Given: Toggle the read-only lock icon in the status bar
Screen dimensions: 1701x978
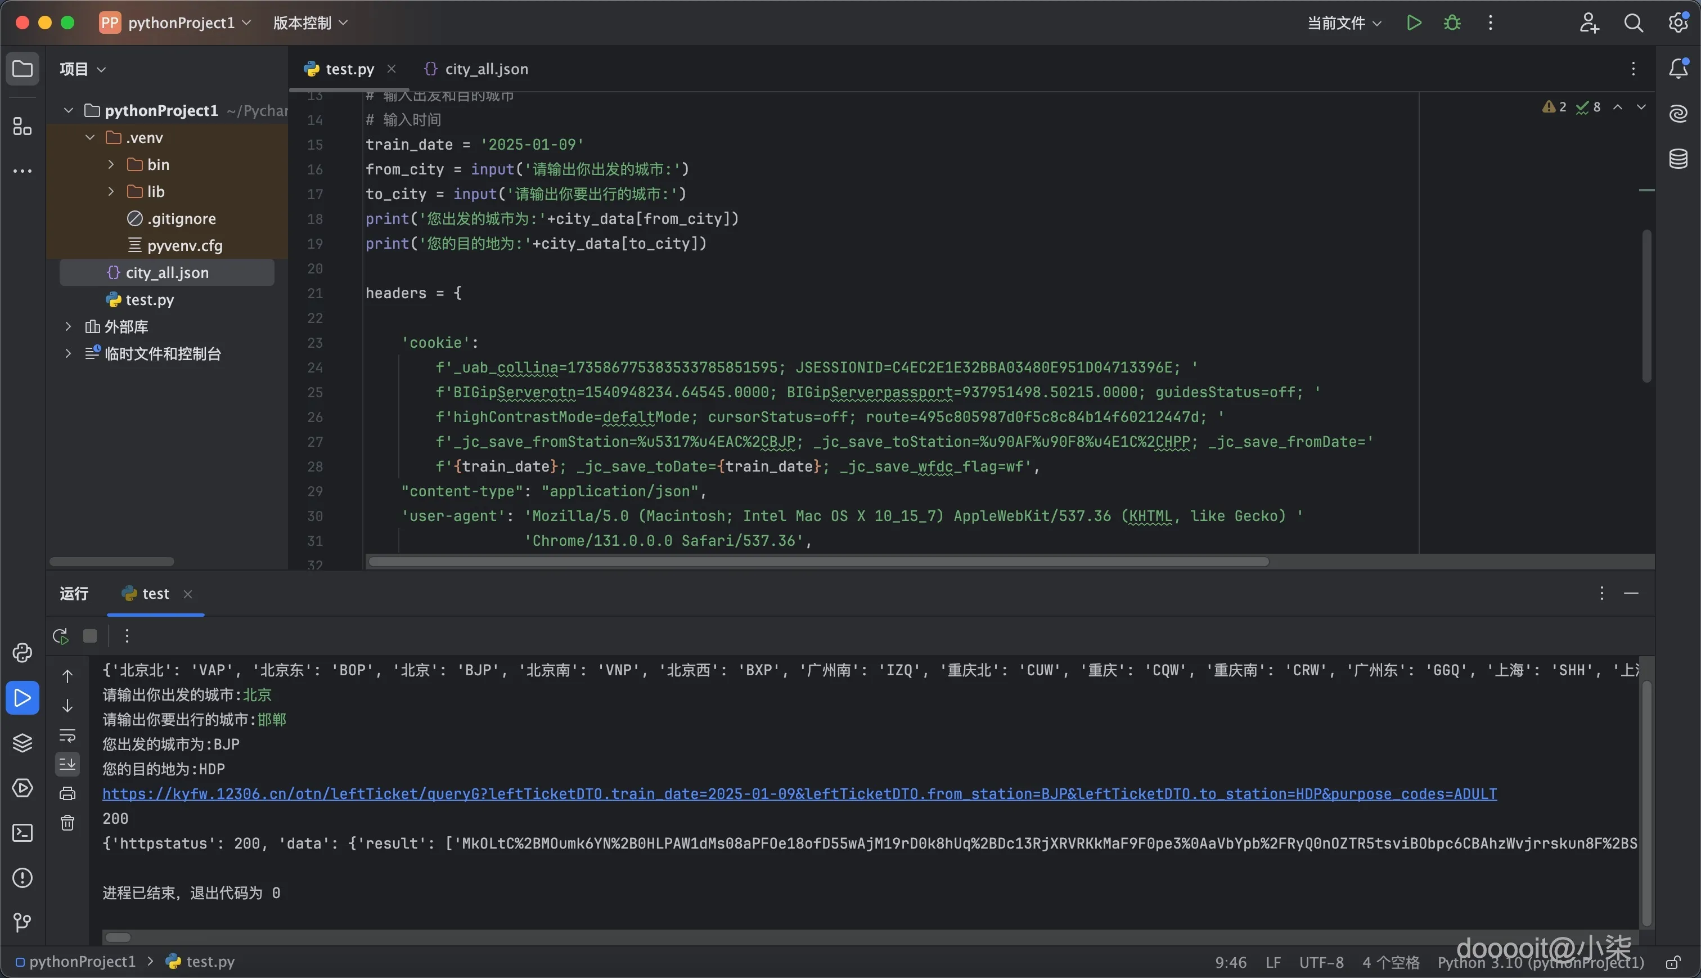Looking at the screenshot, I should click(1674, 963).
